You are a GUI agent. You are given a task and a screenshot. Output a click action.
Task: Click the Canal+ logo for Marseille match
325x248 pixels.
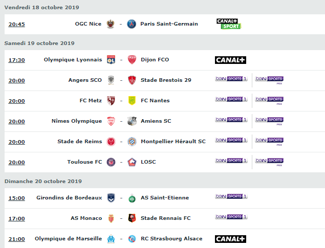click(x=230, y=239)
